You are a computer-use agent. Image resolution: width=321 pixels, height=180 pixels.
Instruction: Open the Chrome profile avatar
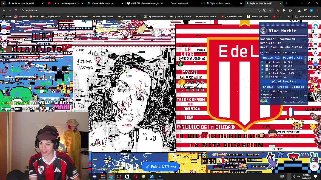click(x=311, y=10)
